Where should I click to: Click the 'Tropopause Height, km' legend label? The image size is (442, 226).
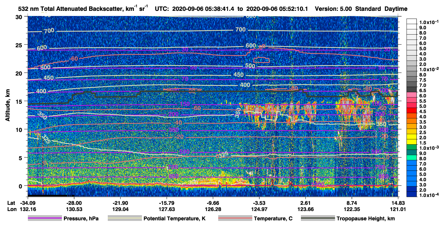[365, 219]
